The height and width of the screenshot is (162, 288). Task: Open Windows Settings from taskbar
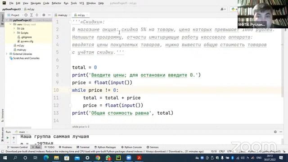(87, 158)
